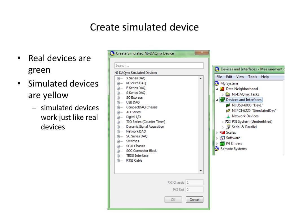Select NI PCI-6220 "SimulatedDev" in the tree
This screenshot has height=217, width=289.
tap(254, 111)
